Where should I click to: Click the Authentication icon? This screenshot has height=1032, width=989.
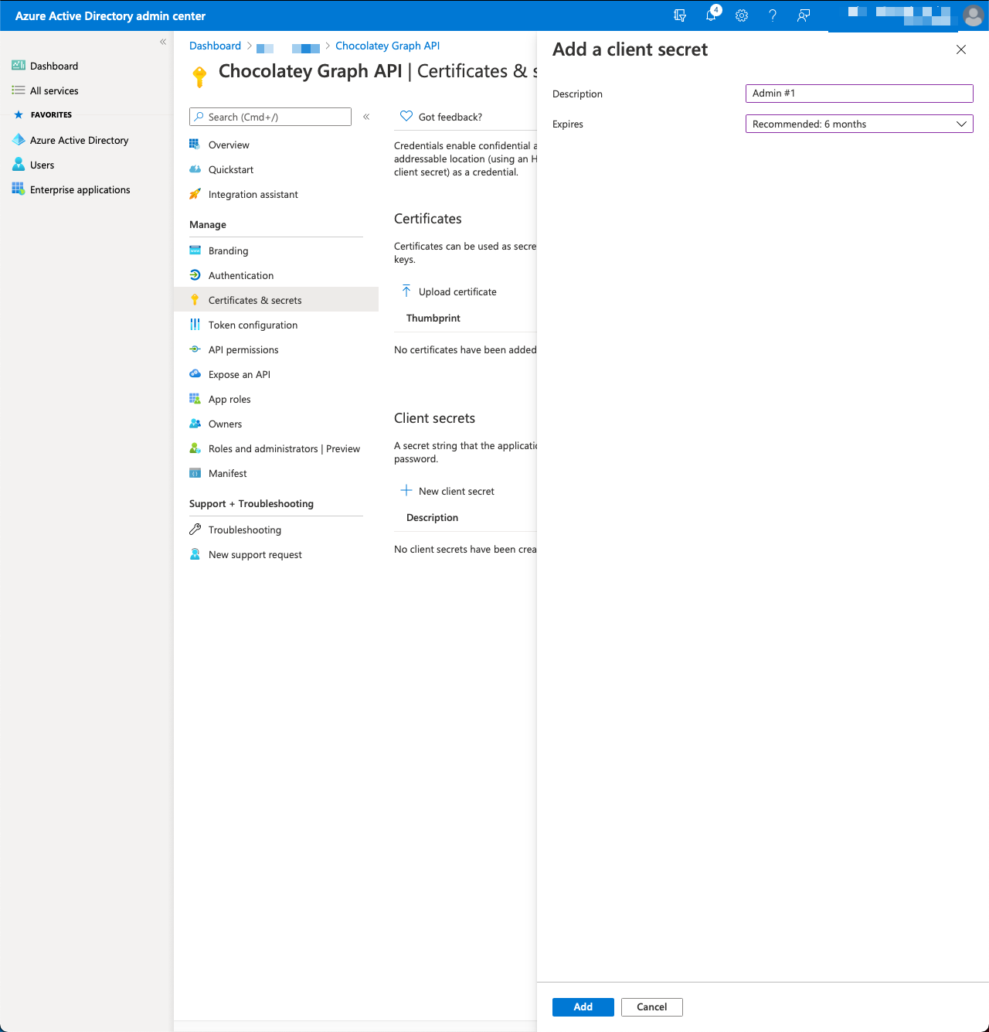pyautogui.click(x=195, y=275)
